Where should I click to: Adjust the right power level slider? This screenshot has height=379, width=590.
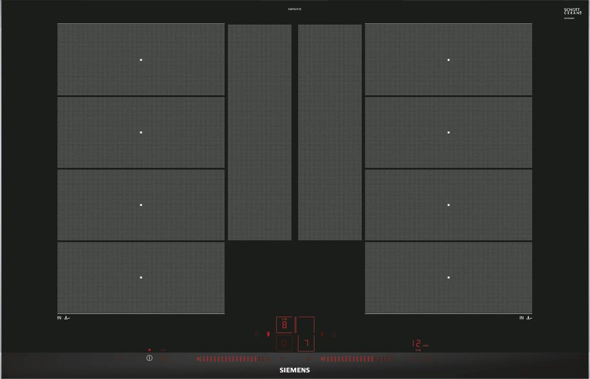(x=357, y=359)
